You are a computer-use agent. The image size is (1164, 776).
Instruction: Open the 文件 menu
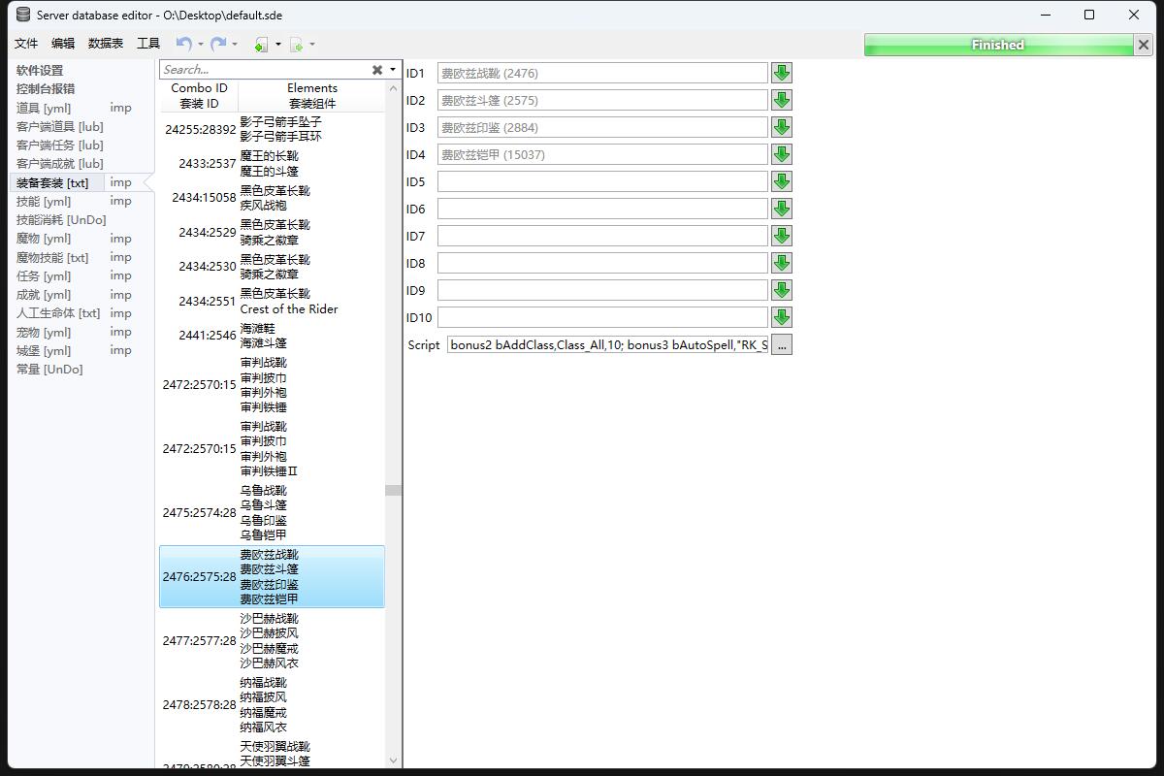tap(26, 44)
